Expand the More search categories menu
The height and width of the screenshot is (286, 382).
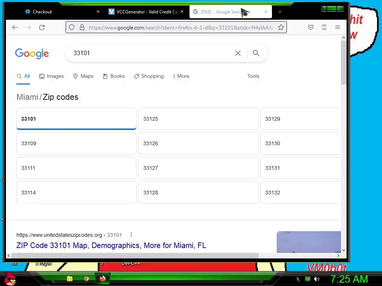point(181,76)
